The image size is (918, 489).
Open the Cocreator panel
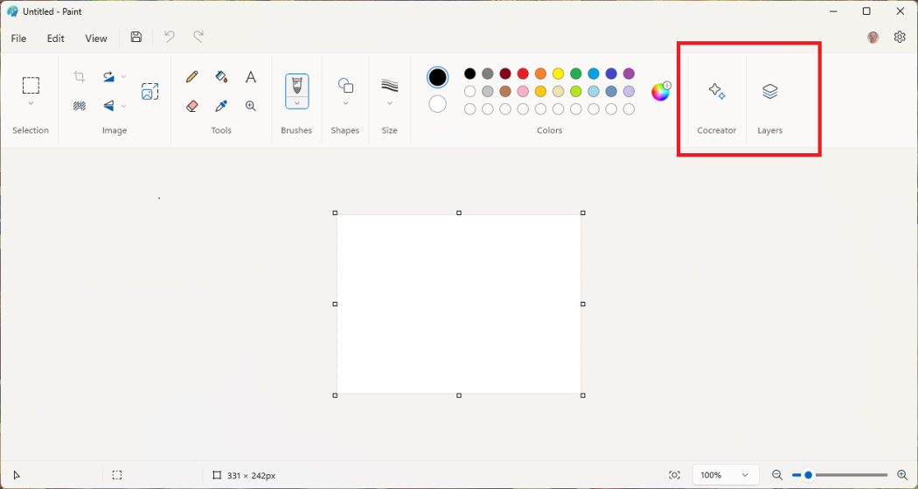716,92
